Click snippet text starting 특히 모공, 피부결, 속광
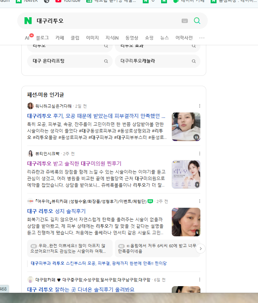This screenshot has height=303, width=258. (x=97, y=131)
